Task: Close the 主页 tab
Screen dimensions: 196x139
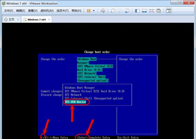Action: pos(18,19)
